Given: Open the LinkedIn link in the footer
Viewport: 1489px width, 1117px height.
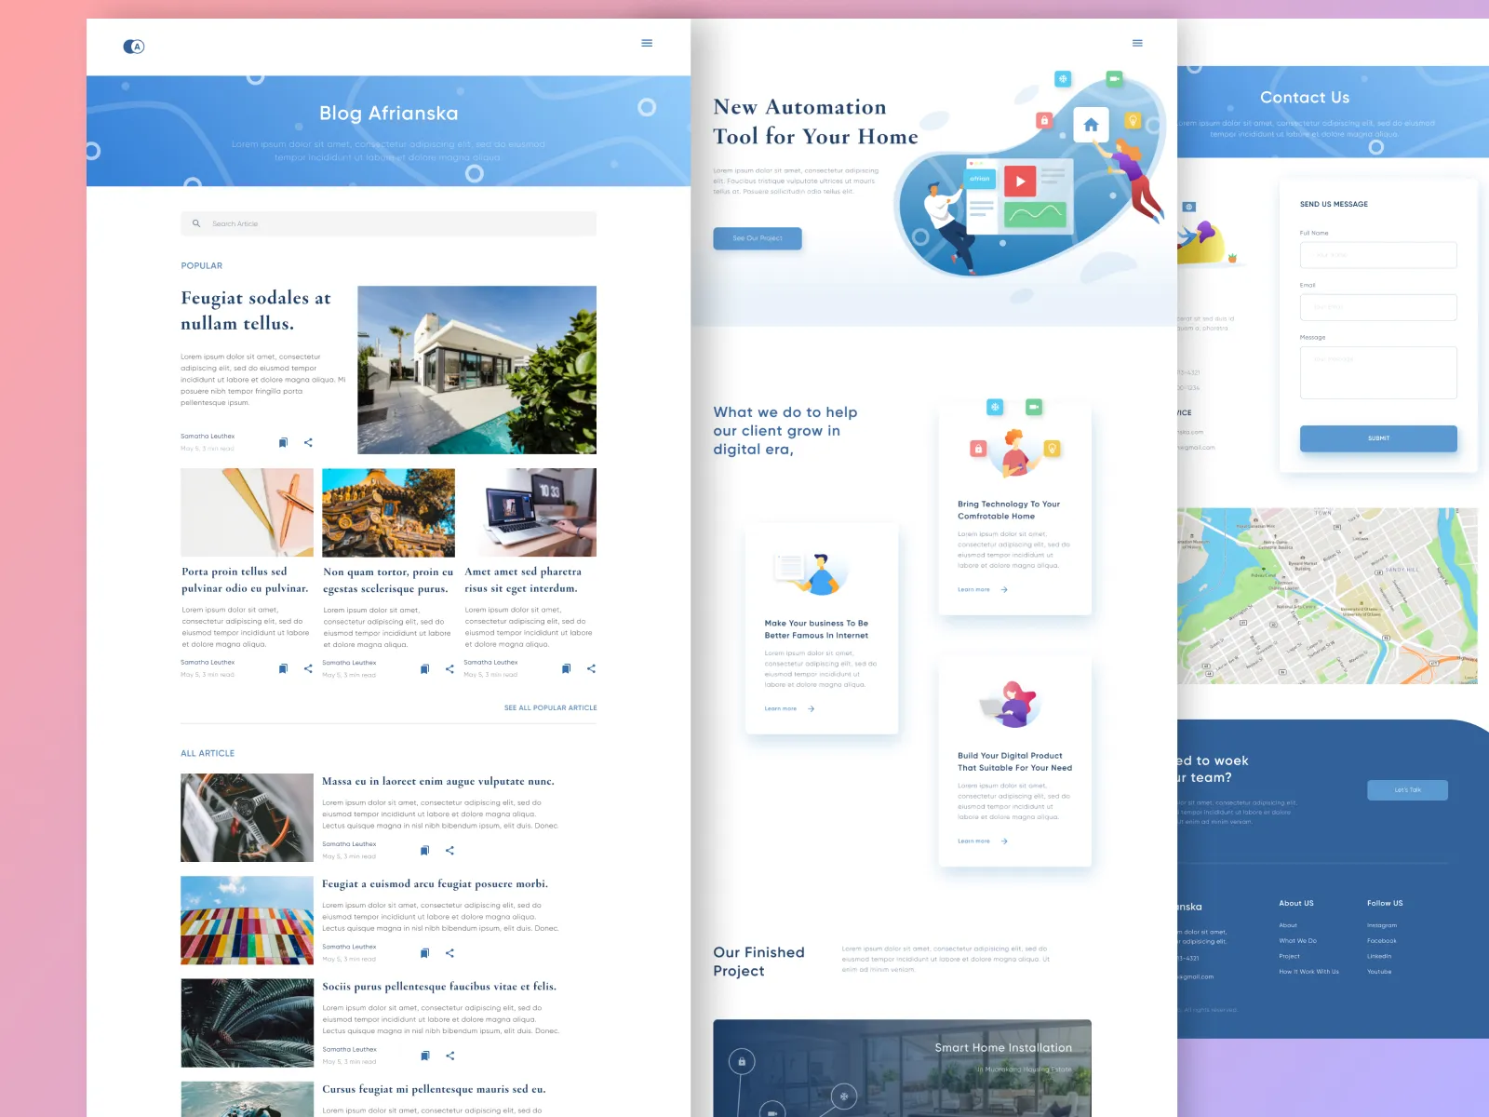Looking at the screenshot, I should (1378, 956).
